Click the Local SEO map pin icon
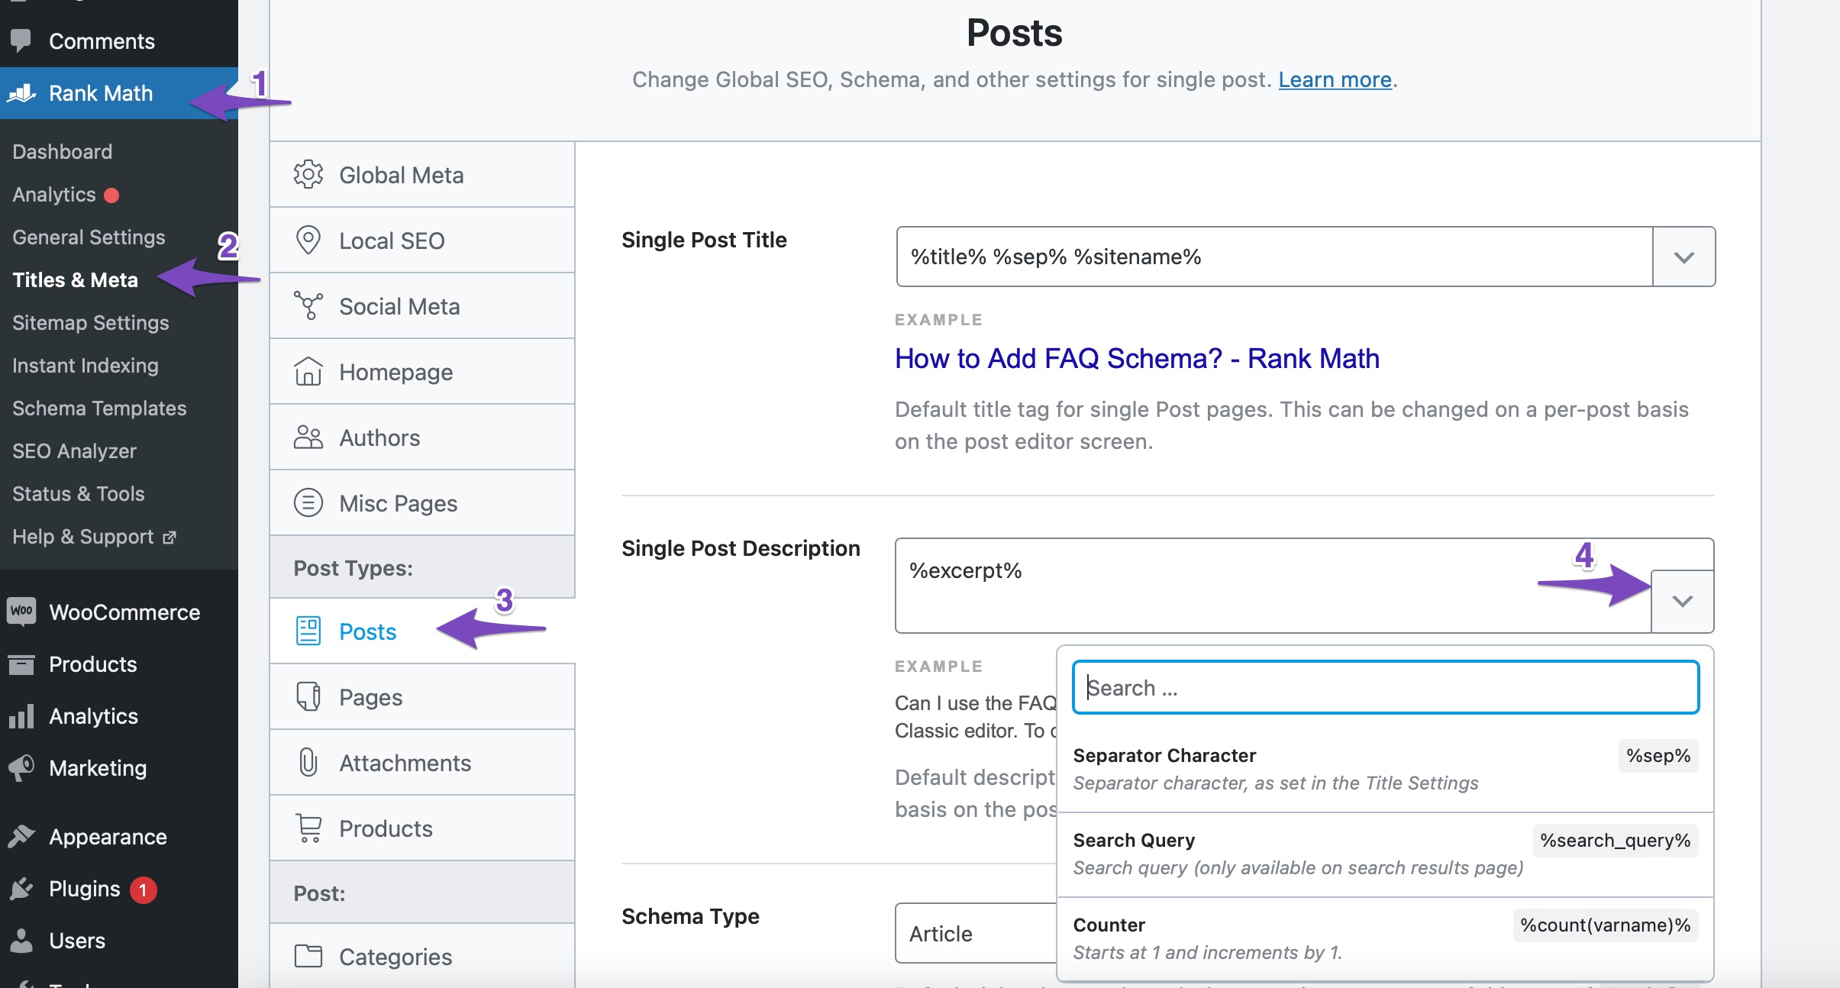1840x988 pixels. tap(308, 240)
